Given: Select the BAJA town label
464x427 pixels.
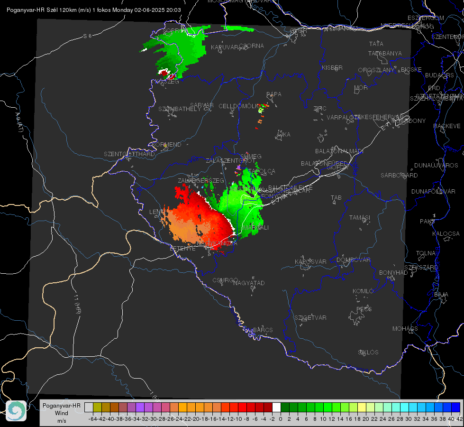Looking at the screenshot, I should click(x=441, y=295).
